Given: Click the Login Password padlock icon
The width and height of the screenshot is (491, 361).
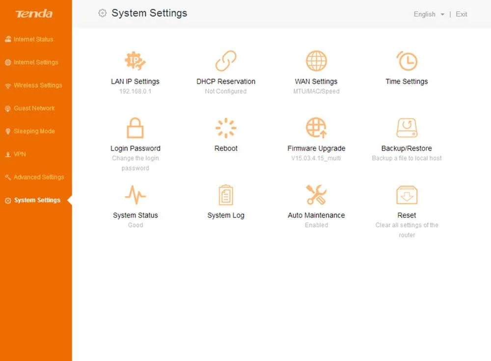Looking at the screenshot, I should point(135,129).
